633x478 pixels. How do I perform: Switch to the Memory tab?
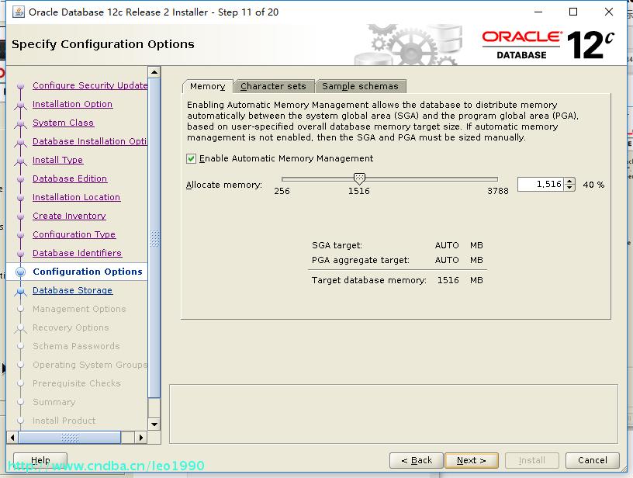point(207,86)
